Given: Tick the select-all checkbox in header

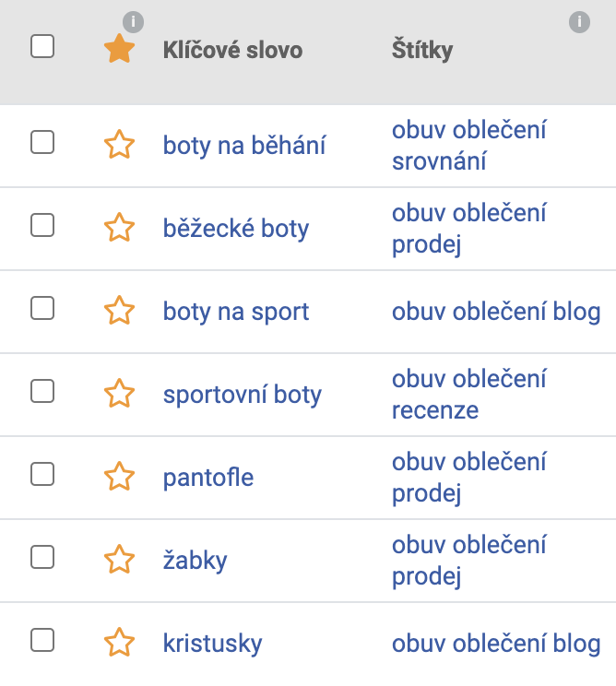Looking at the screenshot, I should 42,46.
